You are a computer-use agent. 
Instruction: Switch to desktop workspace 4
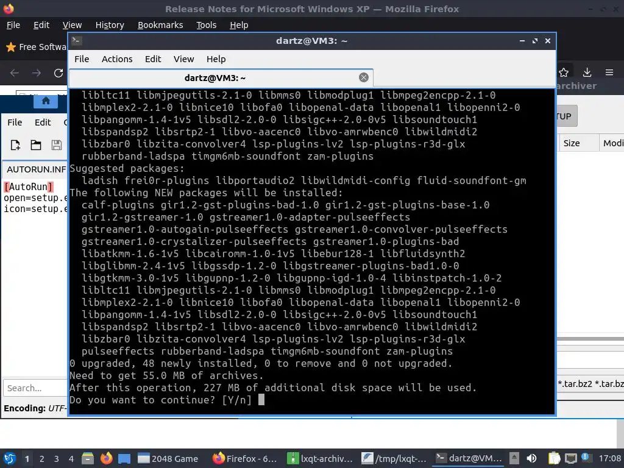[x=71, y=459]
